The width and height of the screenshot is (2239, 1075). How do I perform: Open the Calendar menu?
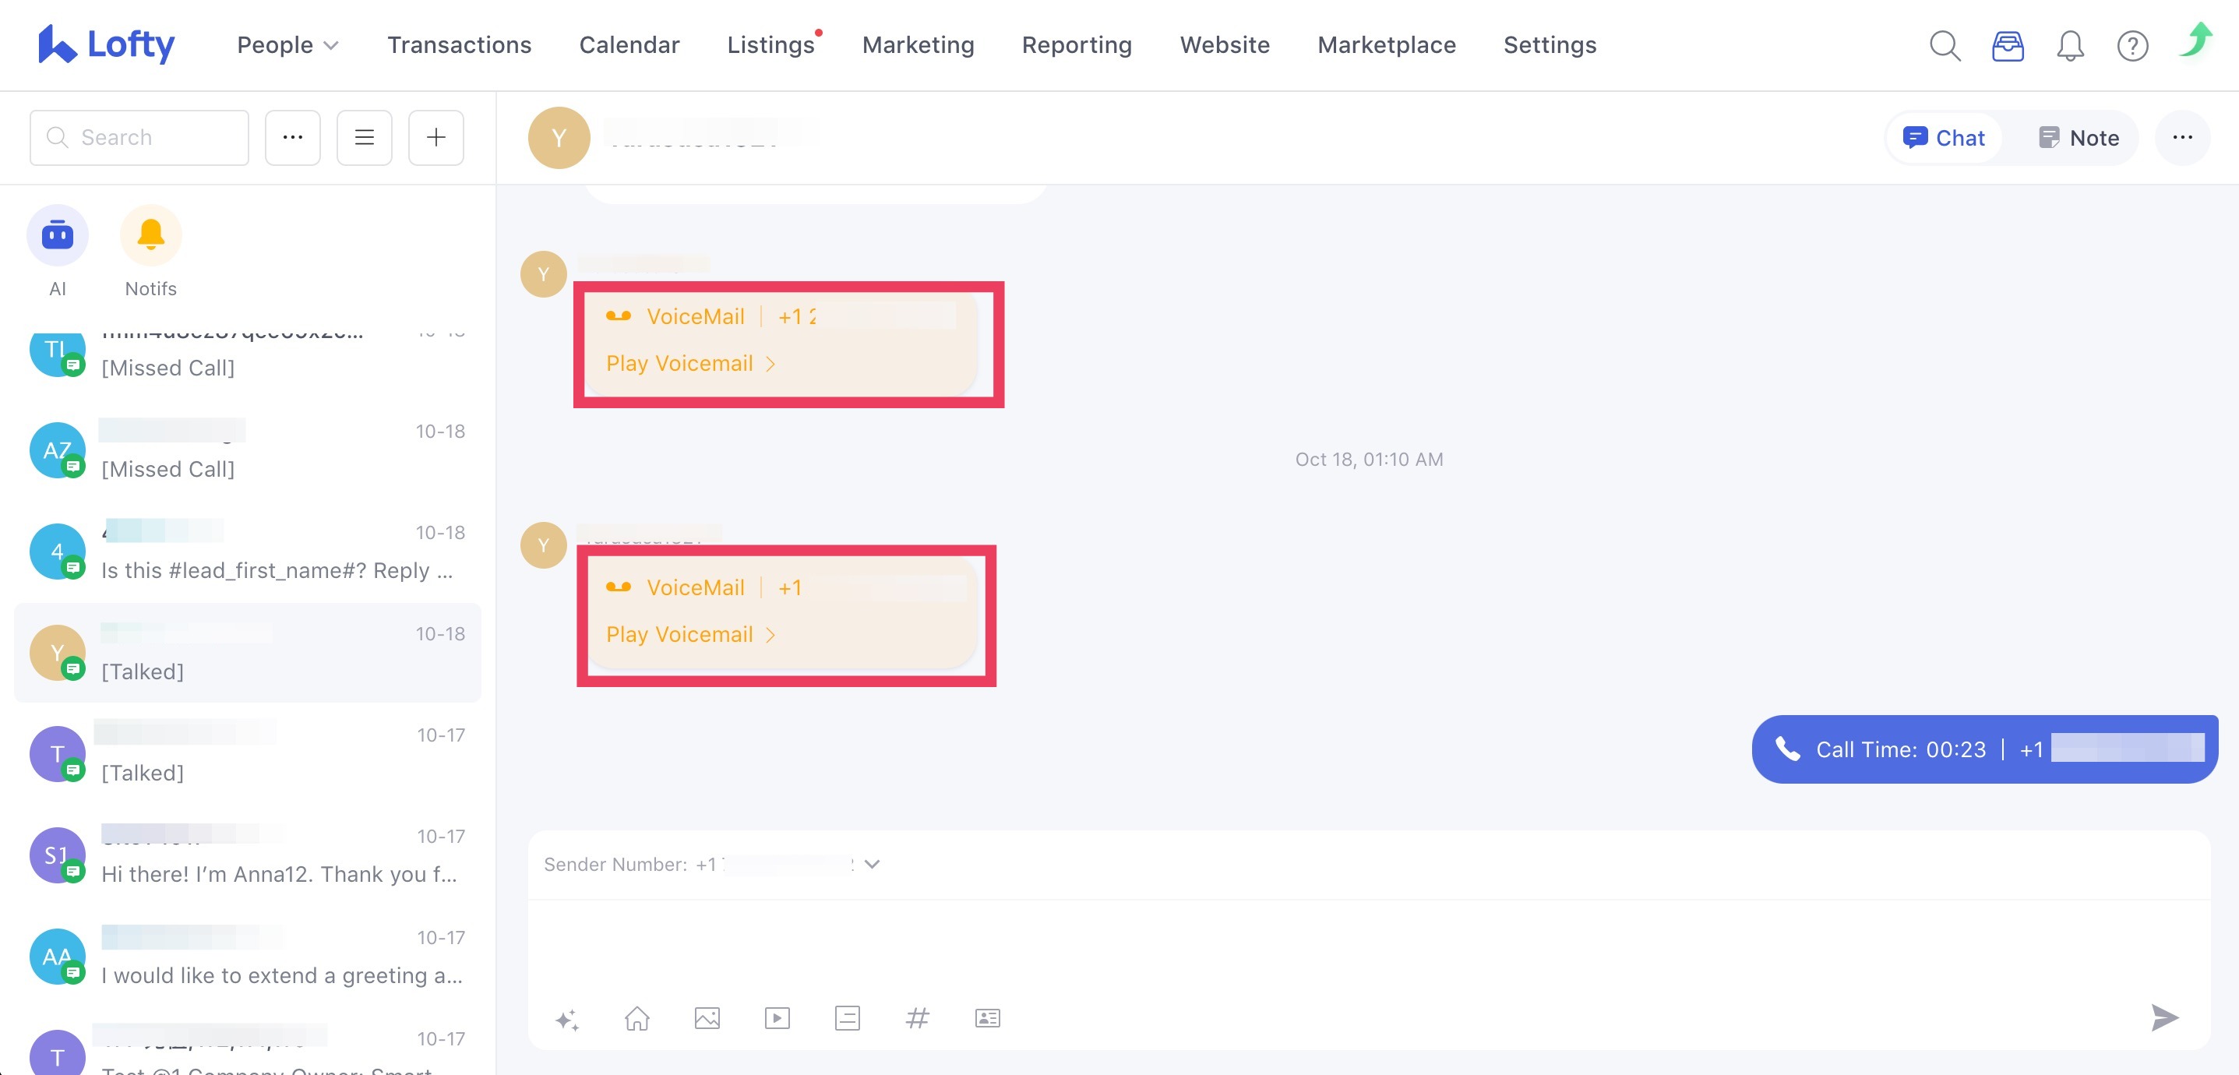pyautogui.click(x=629, y=44)
